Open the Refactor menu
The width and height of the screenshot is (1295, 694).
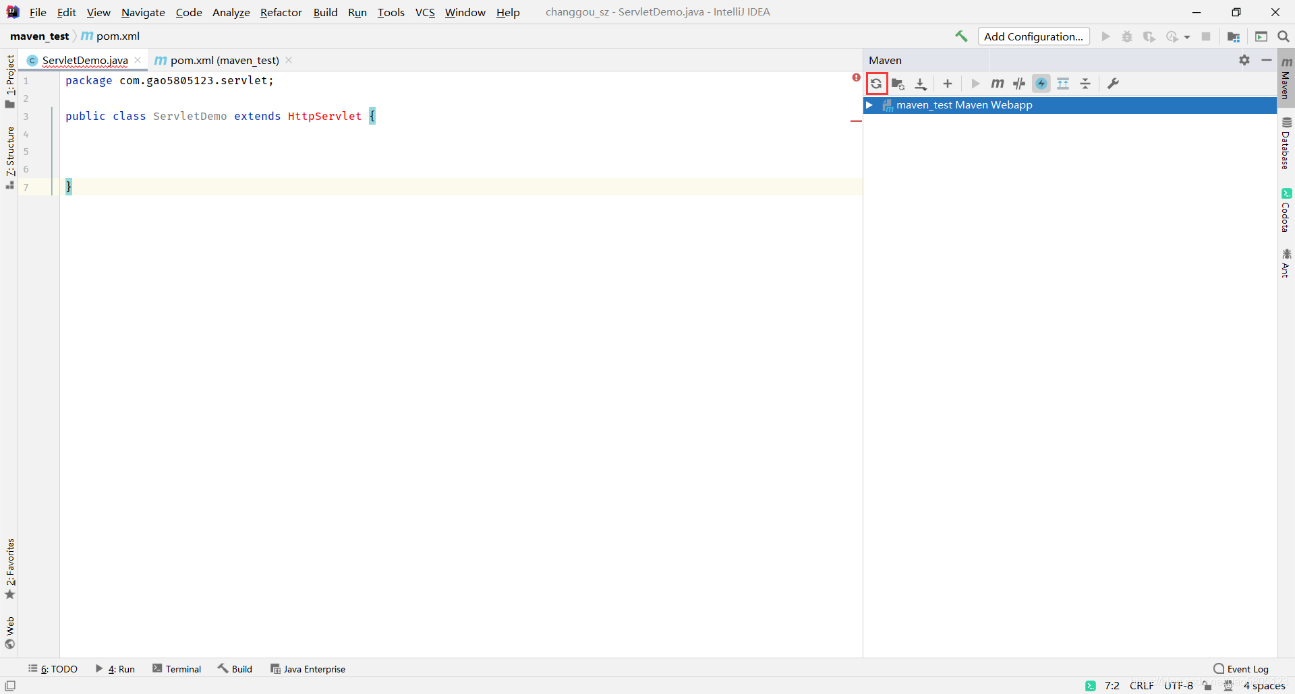(x=281, y=12)
